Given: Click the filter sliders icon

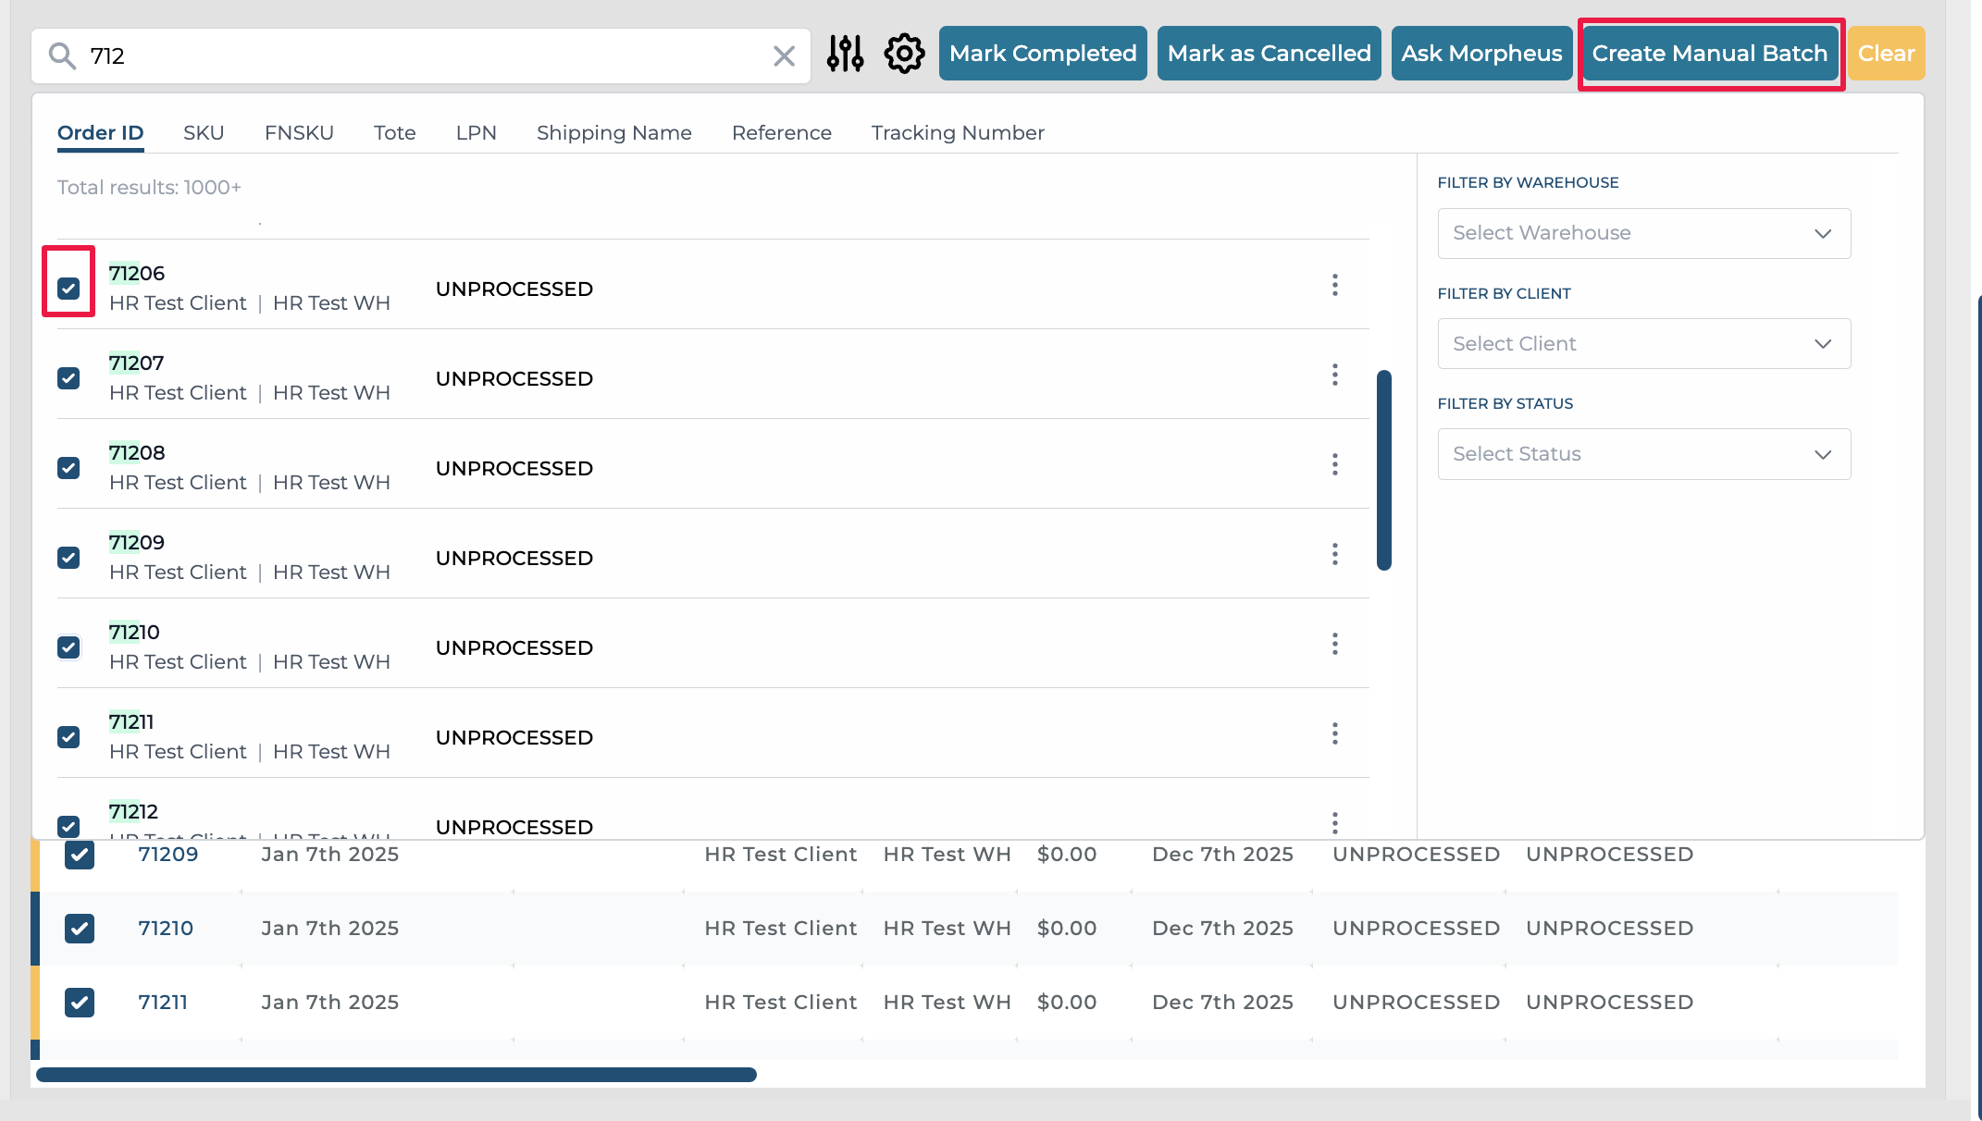Looking at the screenshot, I should coord(845,55).
